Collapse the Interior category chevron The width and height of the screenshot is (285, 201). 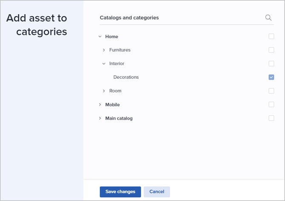click(104, 64)
